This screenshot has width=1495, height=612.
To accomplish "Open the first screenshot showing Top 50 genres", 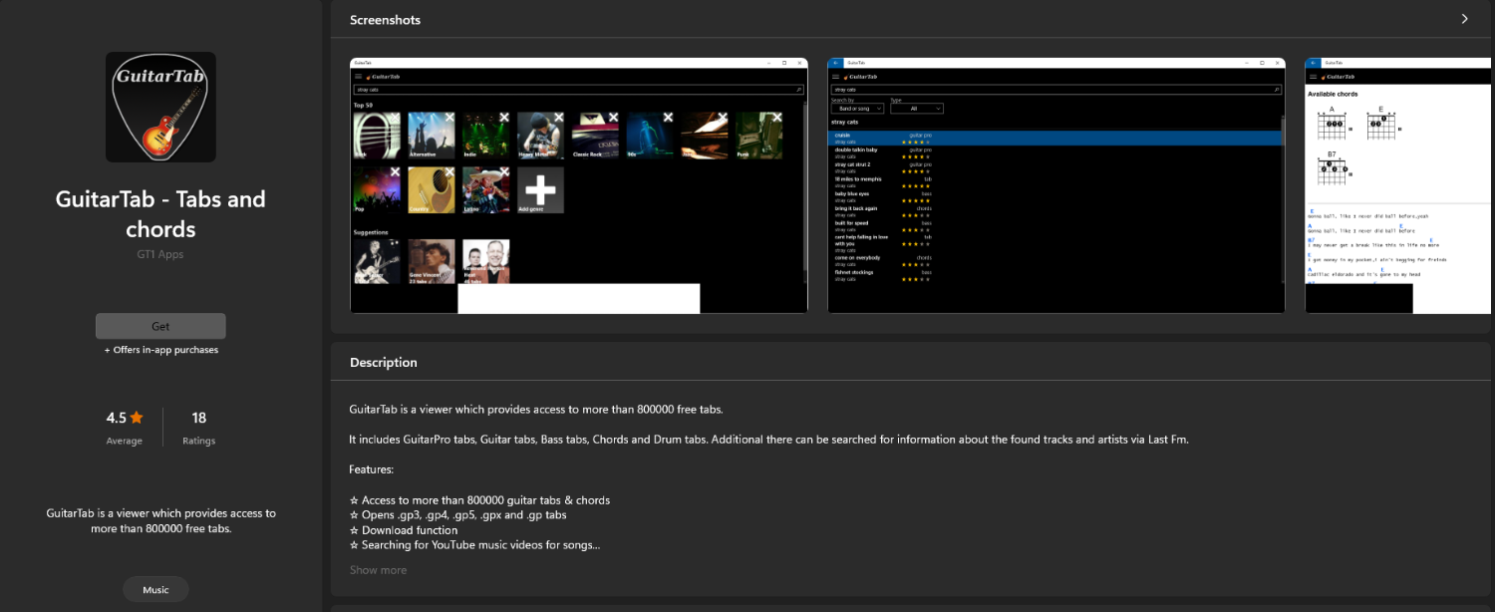I will (578, 185).
